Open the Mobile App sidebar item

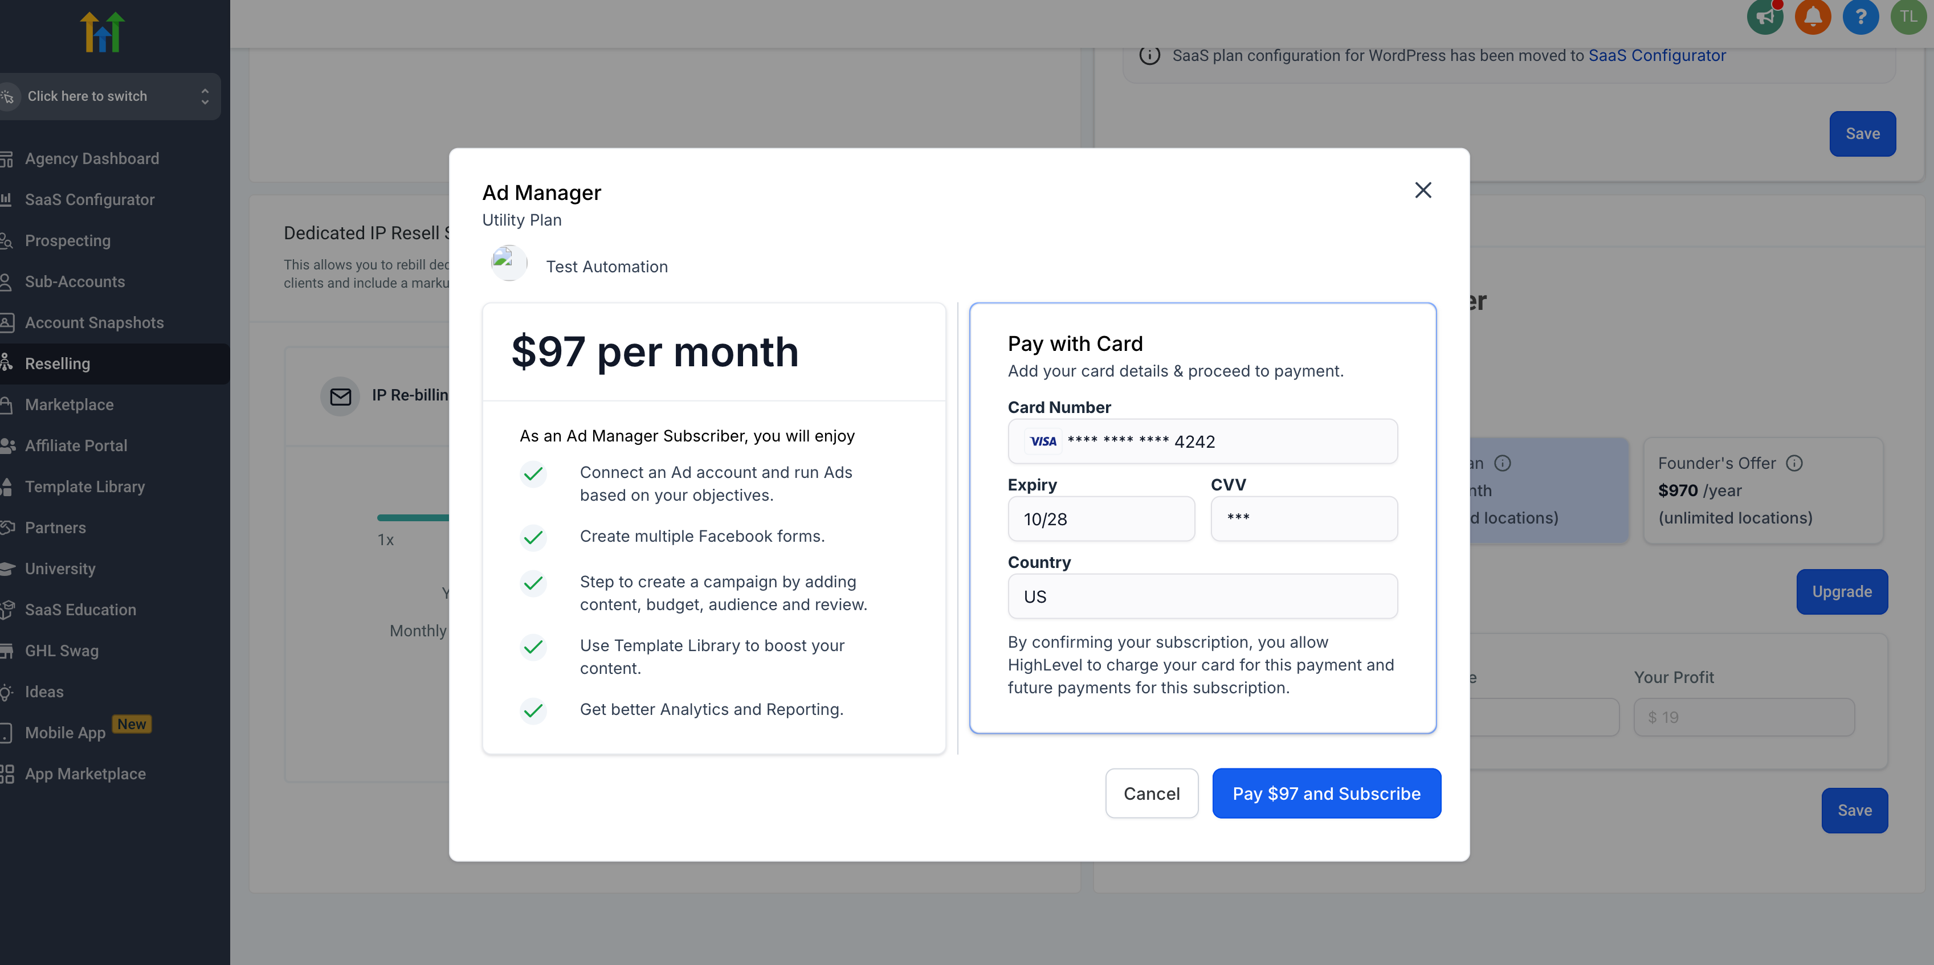pos(66,733)
